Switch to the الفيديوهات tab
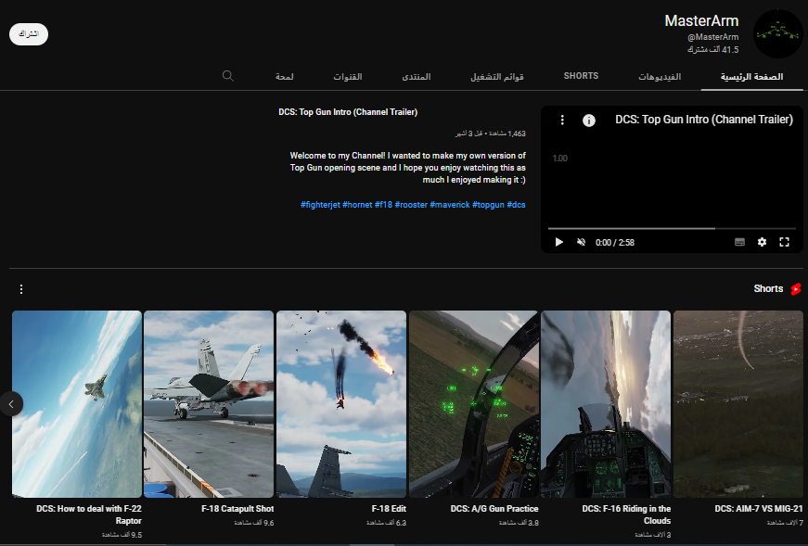Image resolution: width=808 pixels, height=546 pixels. tap(660, 76)
